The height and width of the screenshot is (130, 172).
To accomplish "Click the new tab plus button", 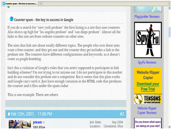I will (x=40, y=4).
